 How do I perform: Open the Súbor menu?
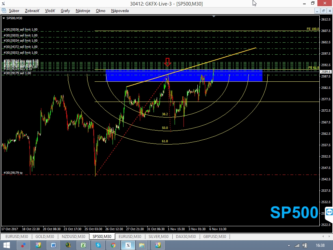click(x=14, y=11)
